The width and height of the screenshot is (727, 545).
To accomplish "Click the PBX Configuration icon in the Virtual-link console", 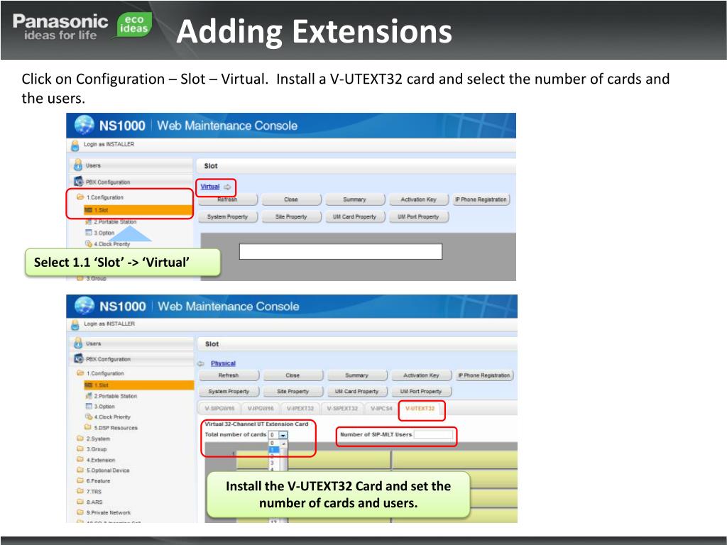I will pyautogui.click(x=78, y=182).
